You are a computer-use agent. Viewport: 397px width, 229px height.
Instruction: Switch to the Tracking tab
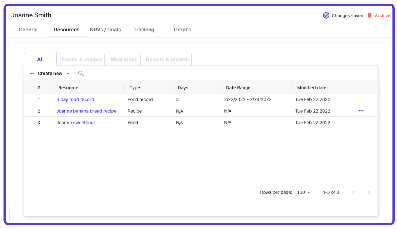144,30
